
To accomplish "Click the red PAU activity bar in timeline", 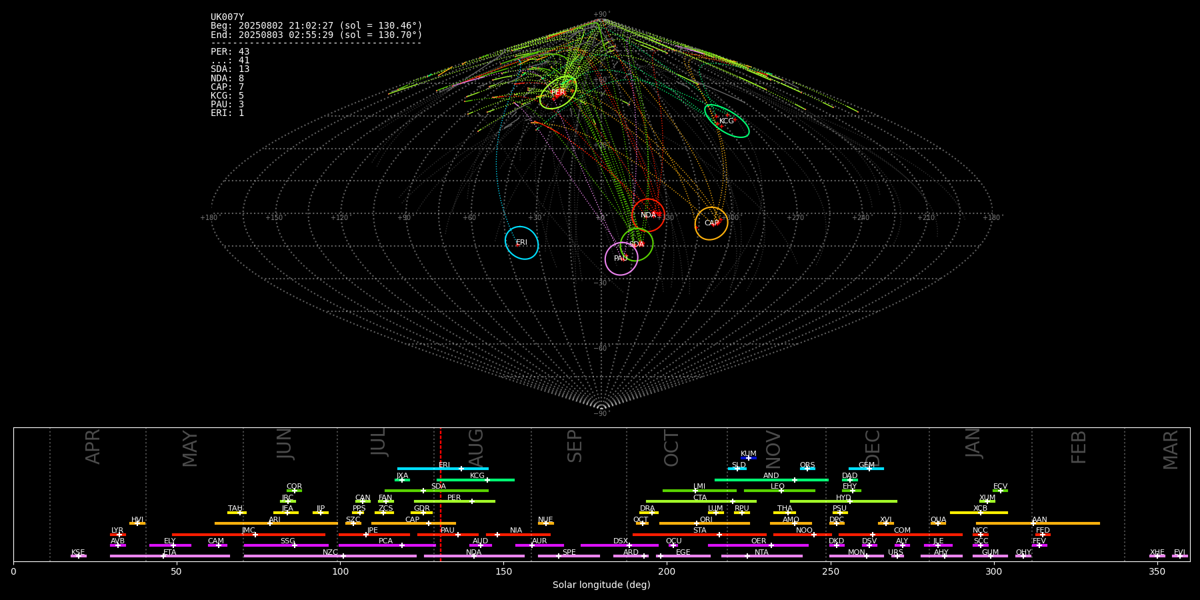I will click(x=448, y=534).
